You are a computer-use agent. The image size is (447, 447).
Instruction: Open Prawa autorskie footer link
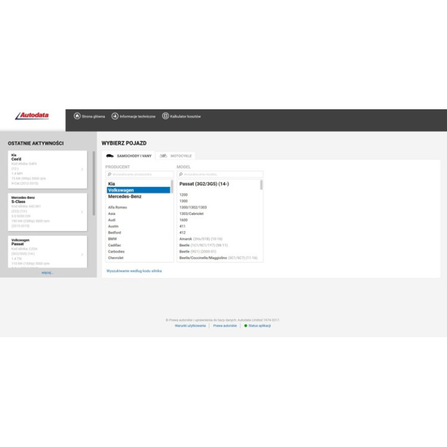click(x=225, y=325)
